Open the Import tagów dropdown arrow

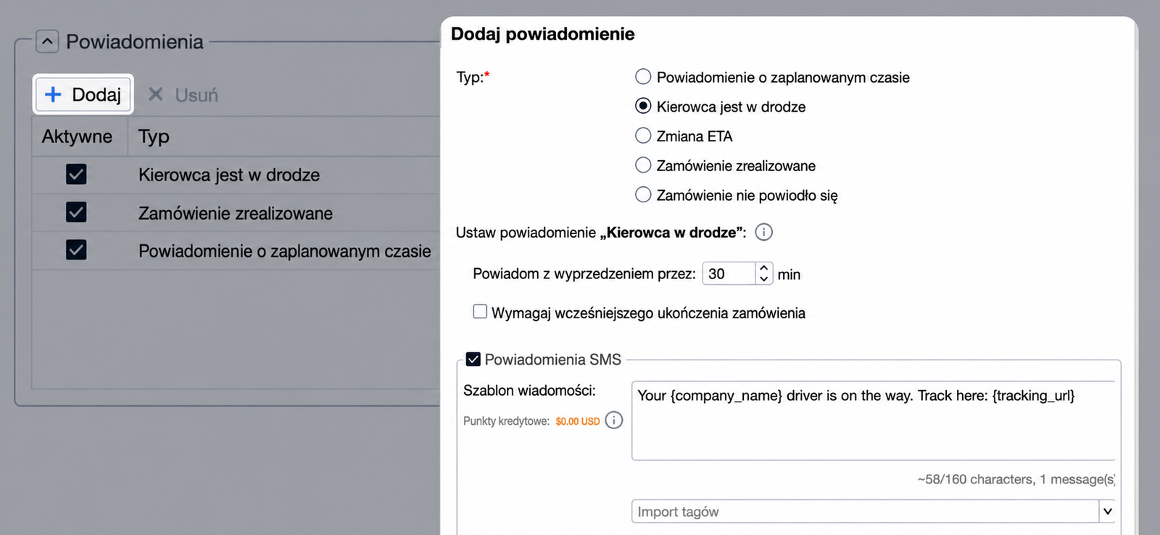[1107, 511]
